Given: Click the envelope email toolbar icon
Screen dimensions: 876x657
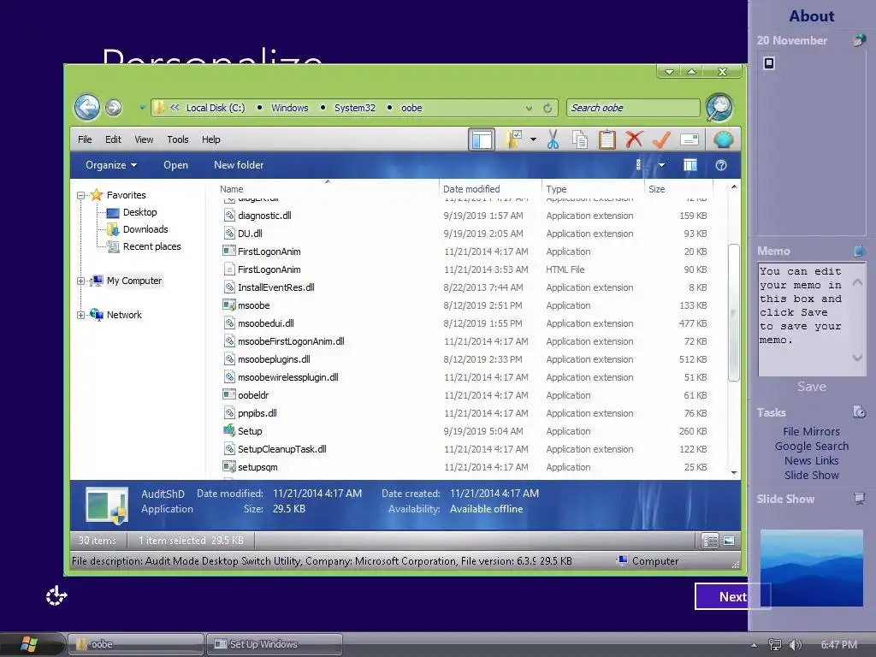Looking at the screenshot, I should click(690, 139).
